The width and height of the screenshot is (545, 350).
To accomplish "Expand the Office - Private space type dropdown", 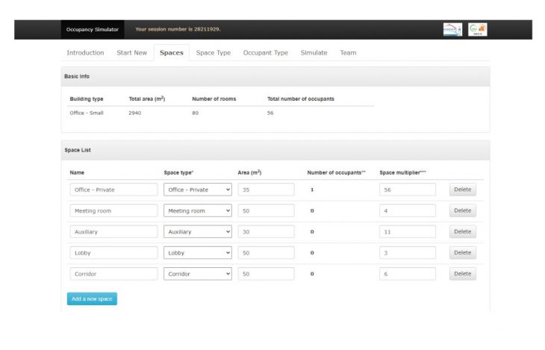I will tap(198, 190).
